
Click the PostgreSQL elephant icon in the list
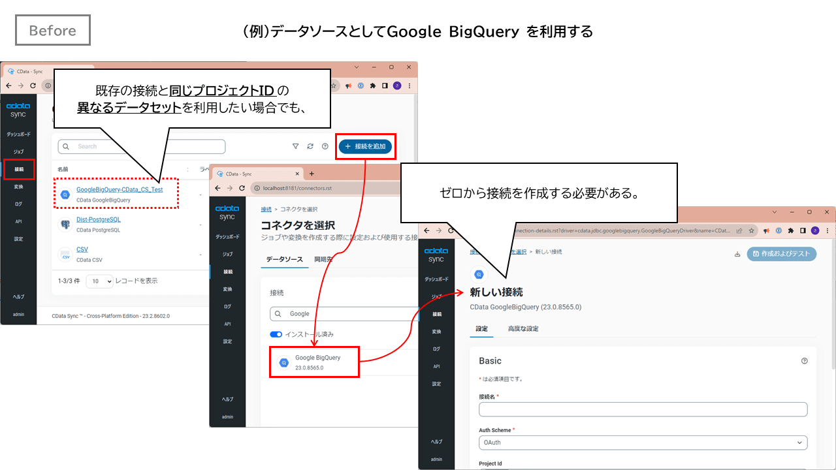[x=65, y=224]
